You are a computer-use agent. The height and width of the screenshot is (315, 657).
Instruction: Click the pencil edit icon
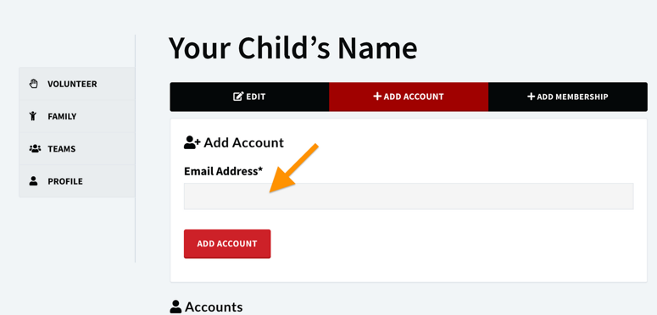[238, 97]
